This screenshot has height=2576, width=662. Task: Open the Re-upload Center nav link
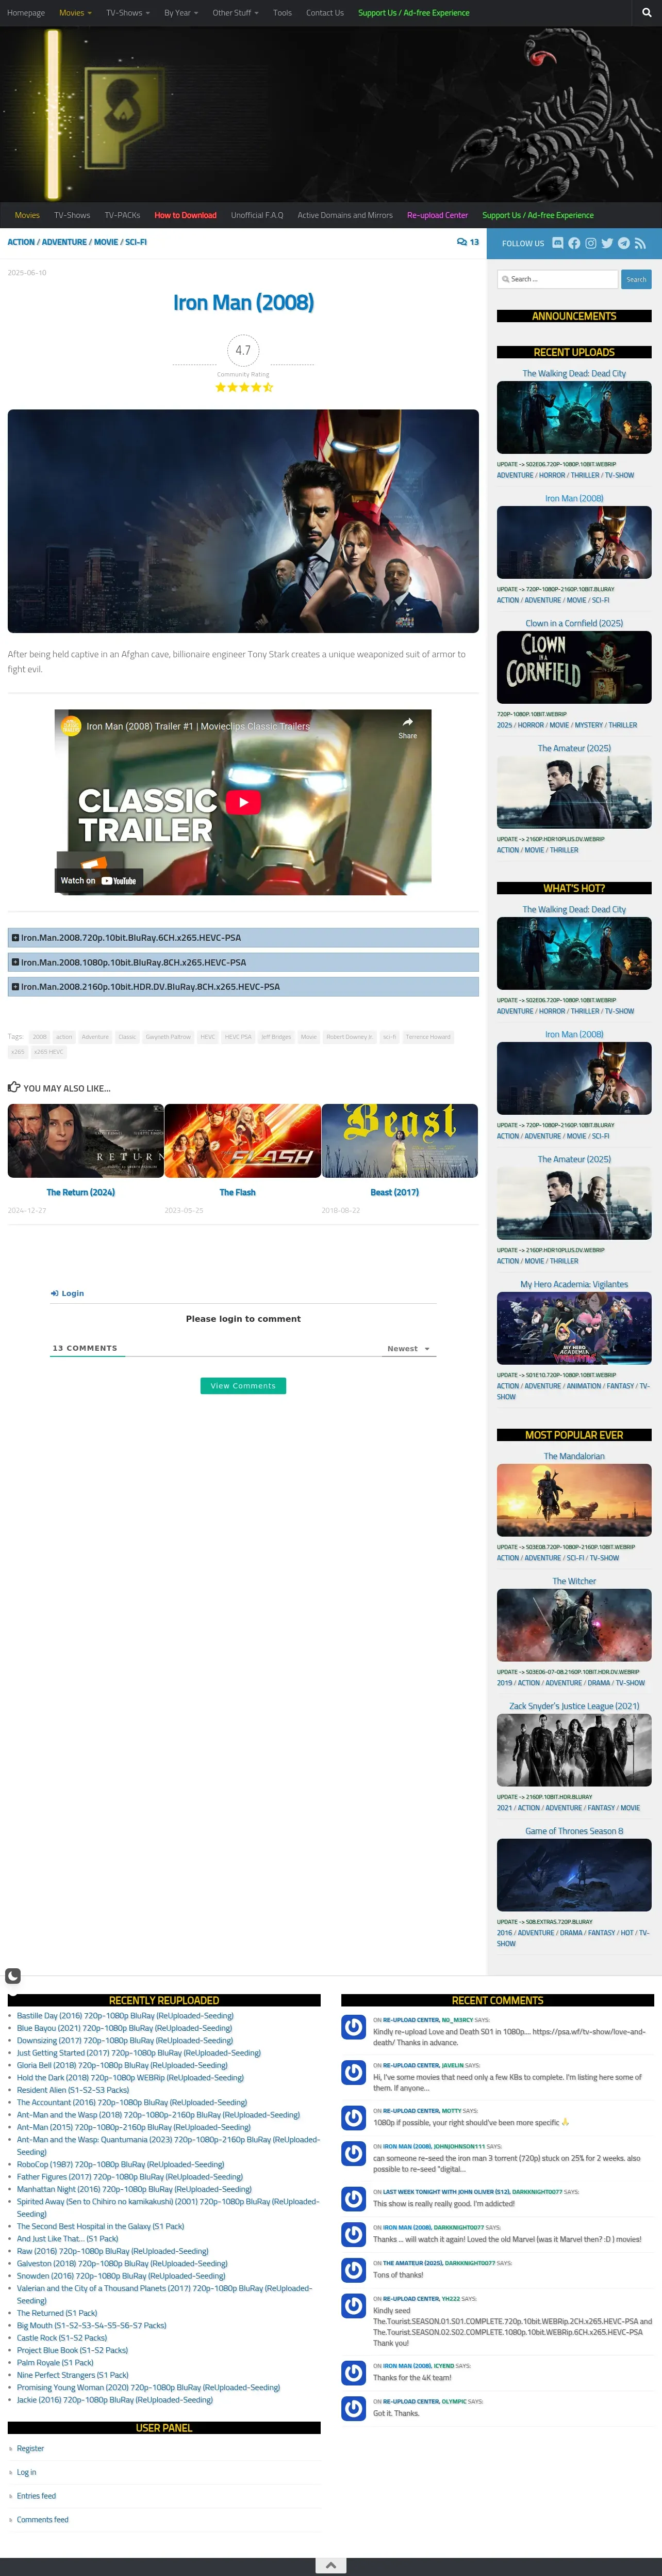pyautogui.click(x=437, y=215)
